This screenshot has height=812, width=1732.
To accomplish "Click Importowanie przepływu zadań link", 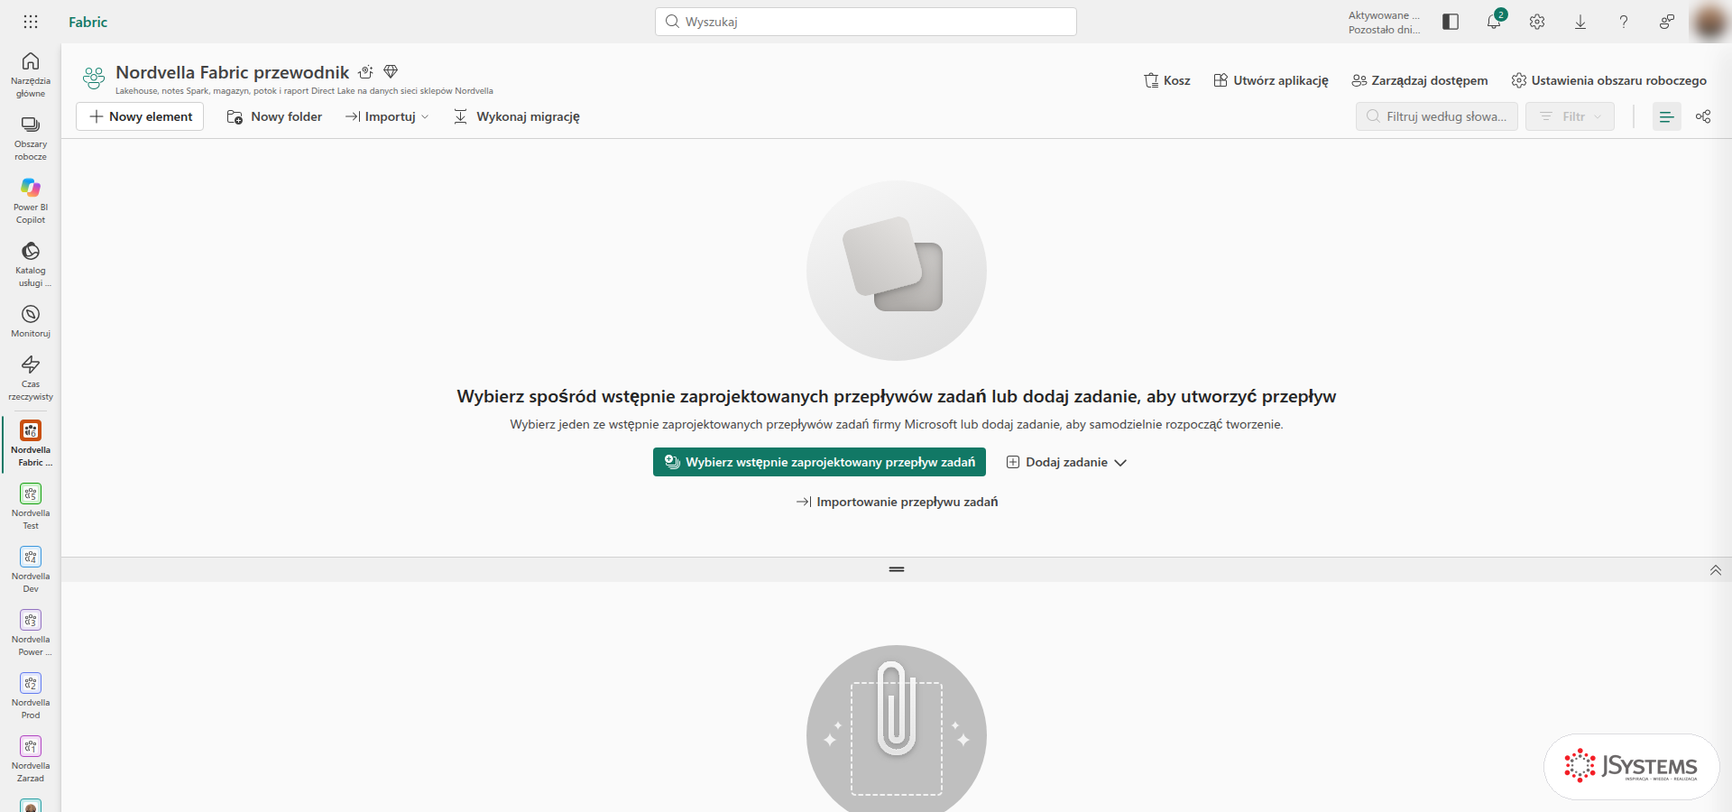I will point(897,502).
